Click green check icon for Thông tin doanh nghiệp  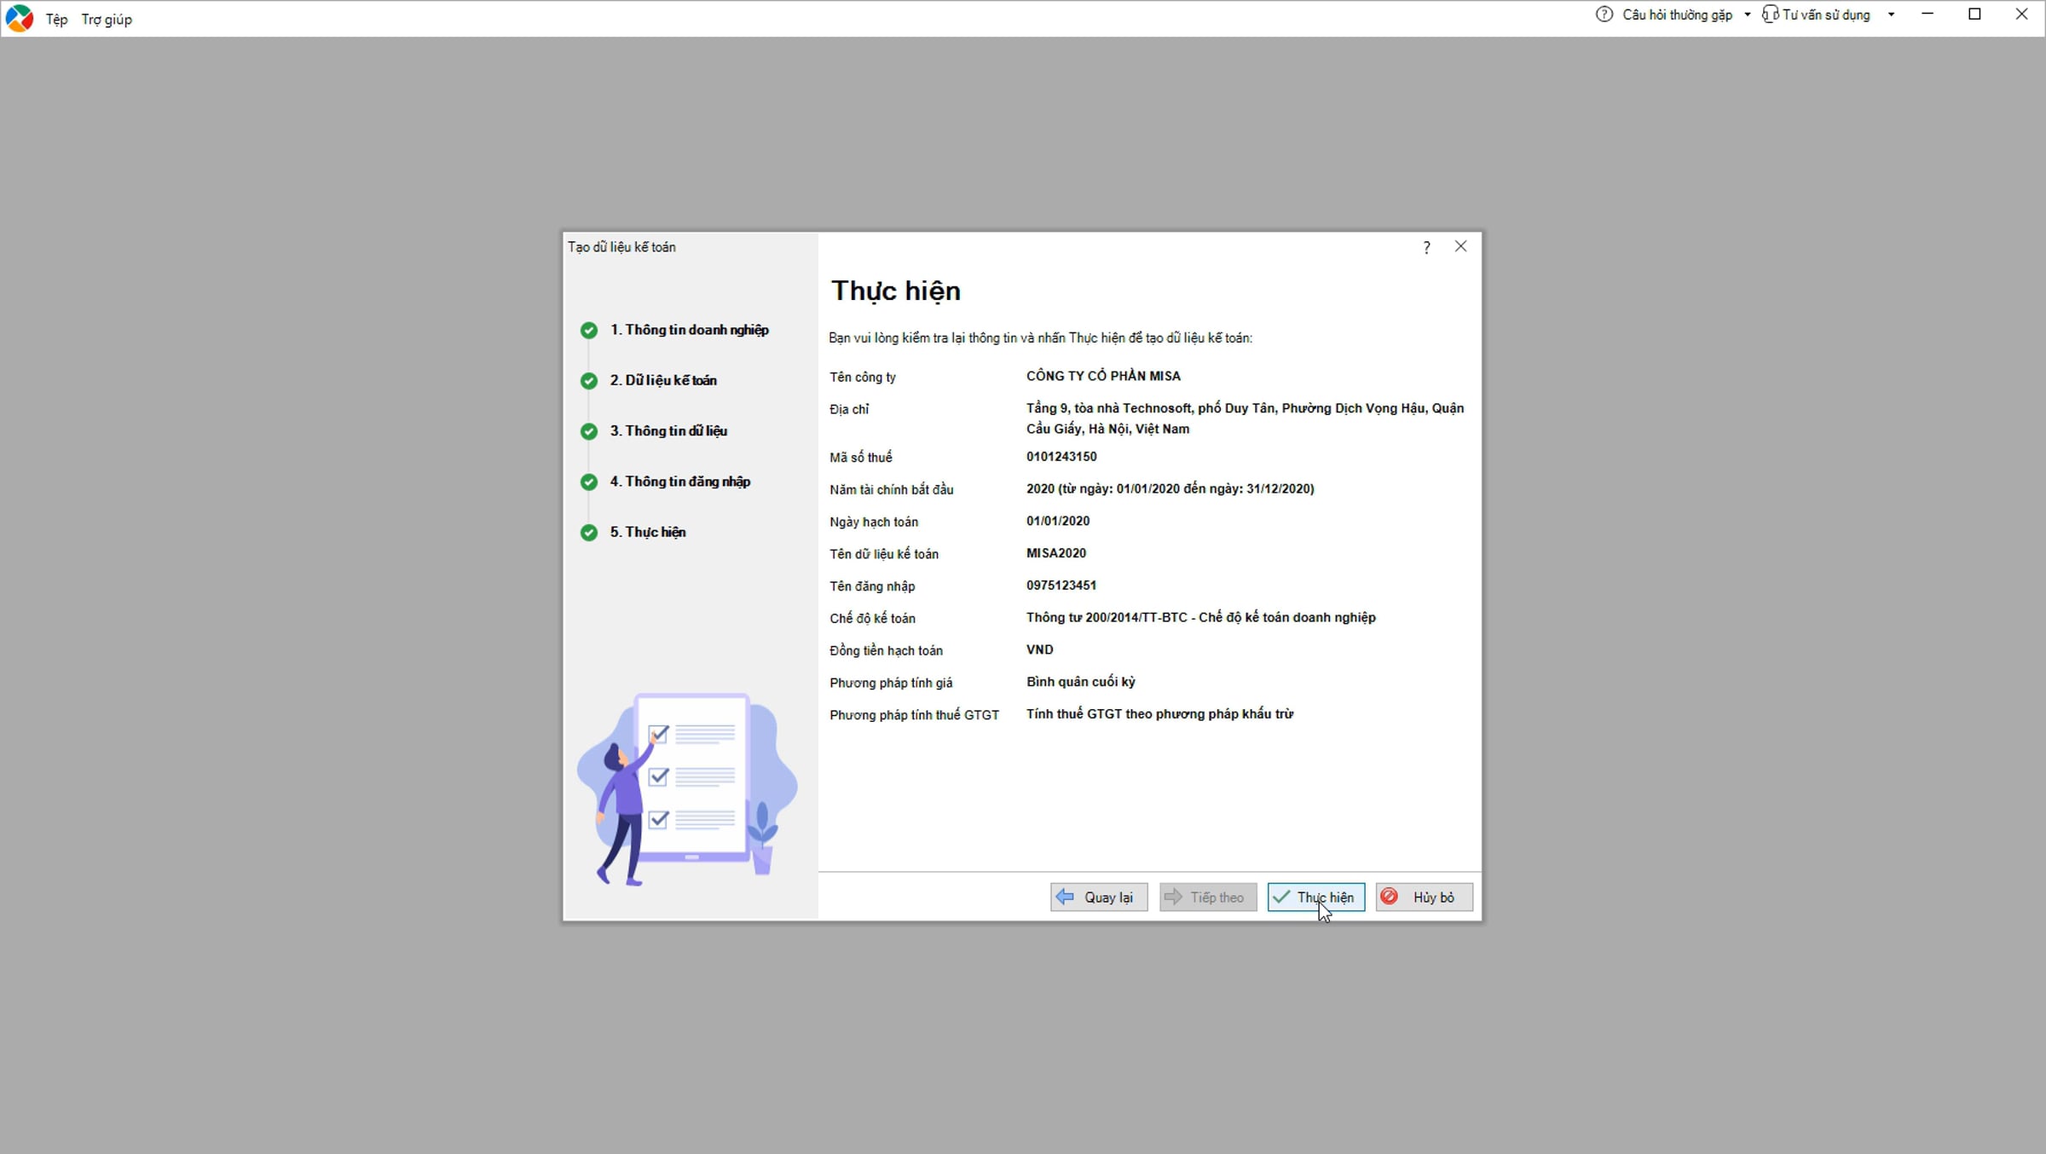point(588,330)
